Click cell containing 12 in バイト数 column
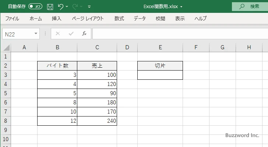Screen dimensions: 268x147 point(57,121)
